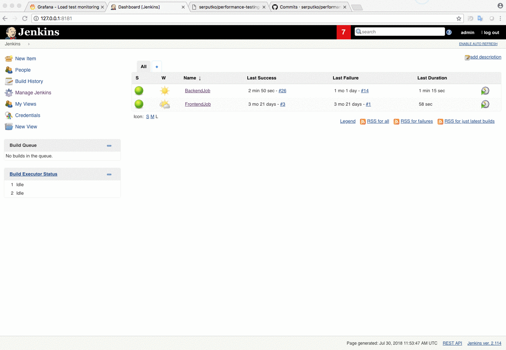The image size is (506, 350).
Task: Open the BackendJob job link
Action: (197, 91)
